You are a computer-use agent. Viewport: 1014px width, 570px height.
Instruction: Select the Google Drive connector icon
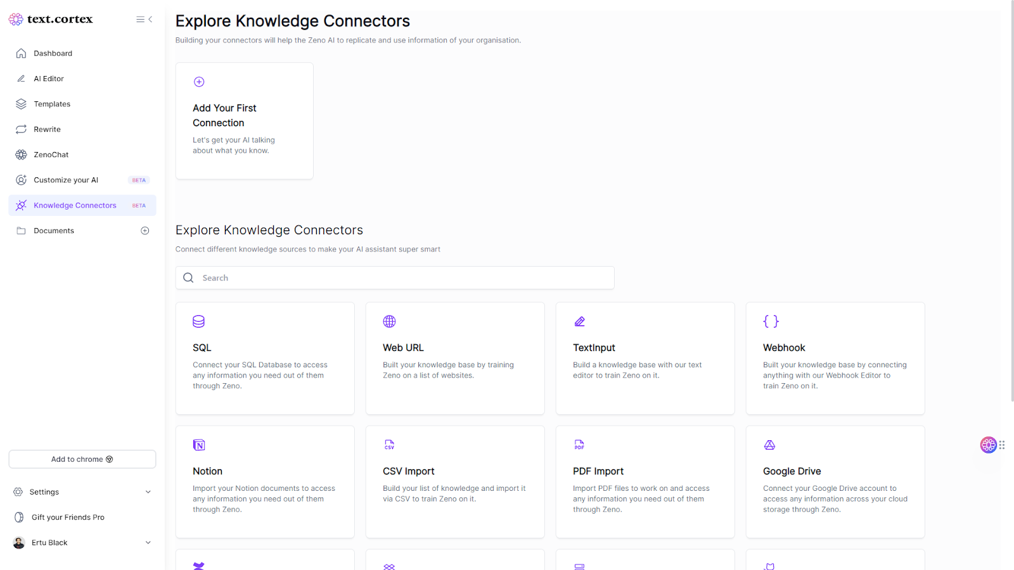[x=769, y=445]
